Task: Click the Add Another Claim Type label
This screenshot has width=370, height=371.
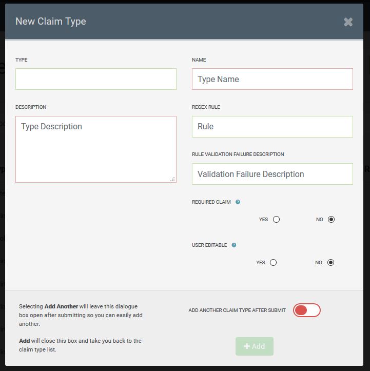Action: pos(237,310)
